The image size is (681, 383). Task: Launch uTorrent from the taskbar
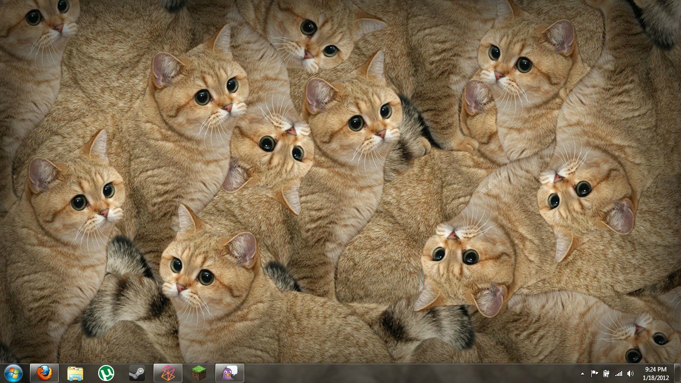click(106, 373)
